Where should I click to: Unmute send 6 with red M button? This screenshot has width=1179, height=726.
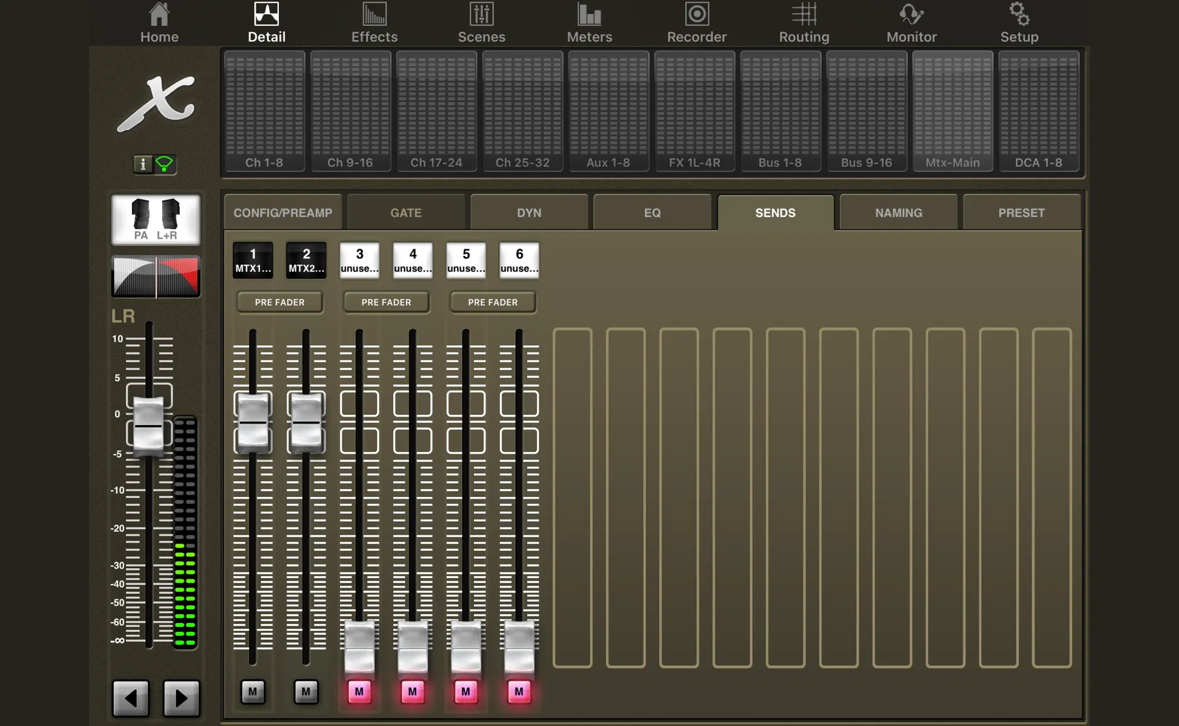coord(519,692)
